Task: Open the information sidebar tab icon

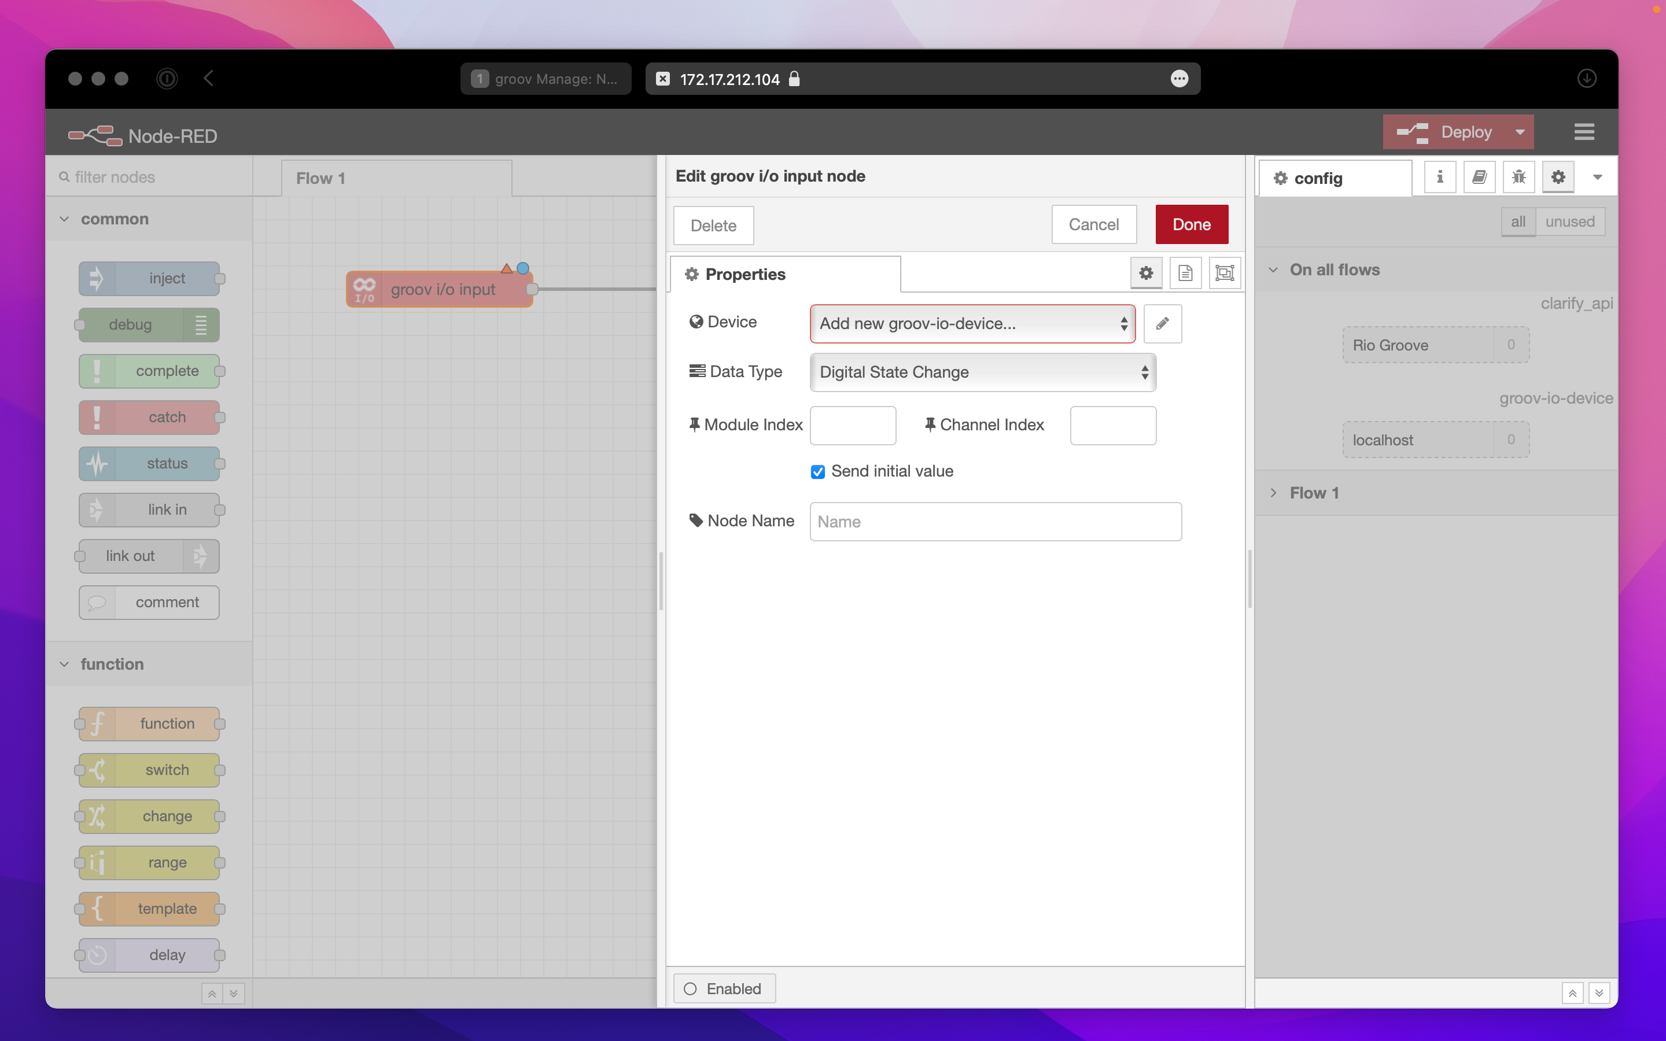Action: 1439,178
